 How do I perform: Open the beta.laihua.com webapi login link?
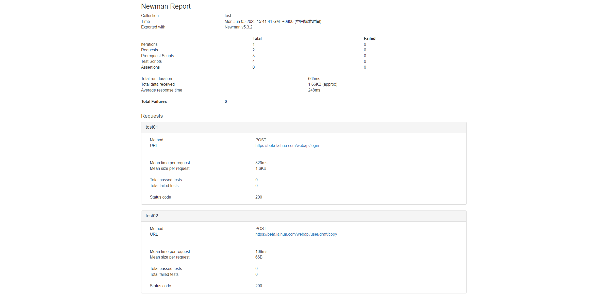pyautogui.click(x=287, y=145)
